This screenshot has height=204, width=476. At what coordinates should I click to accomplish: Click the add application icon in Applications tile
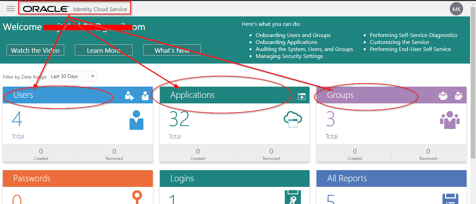click(x=302, y=97)
